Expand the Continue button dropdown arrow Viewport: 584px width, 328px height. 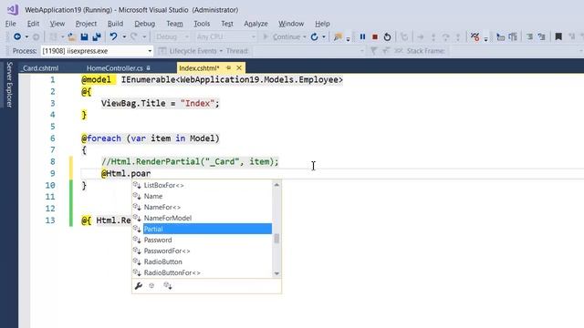(304, 36)
